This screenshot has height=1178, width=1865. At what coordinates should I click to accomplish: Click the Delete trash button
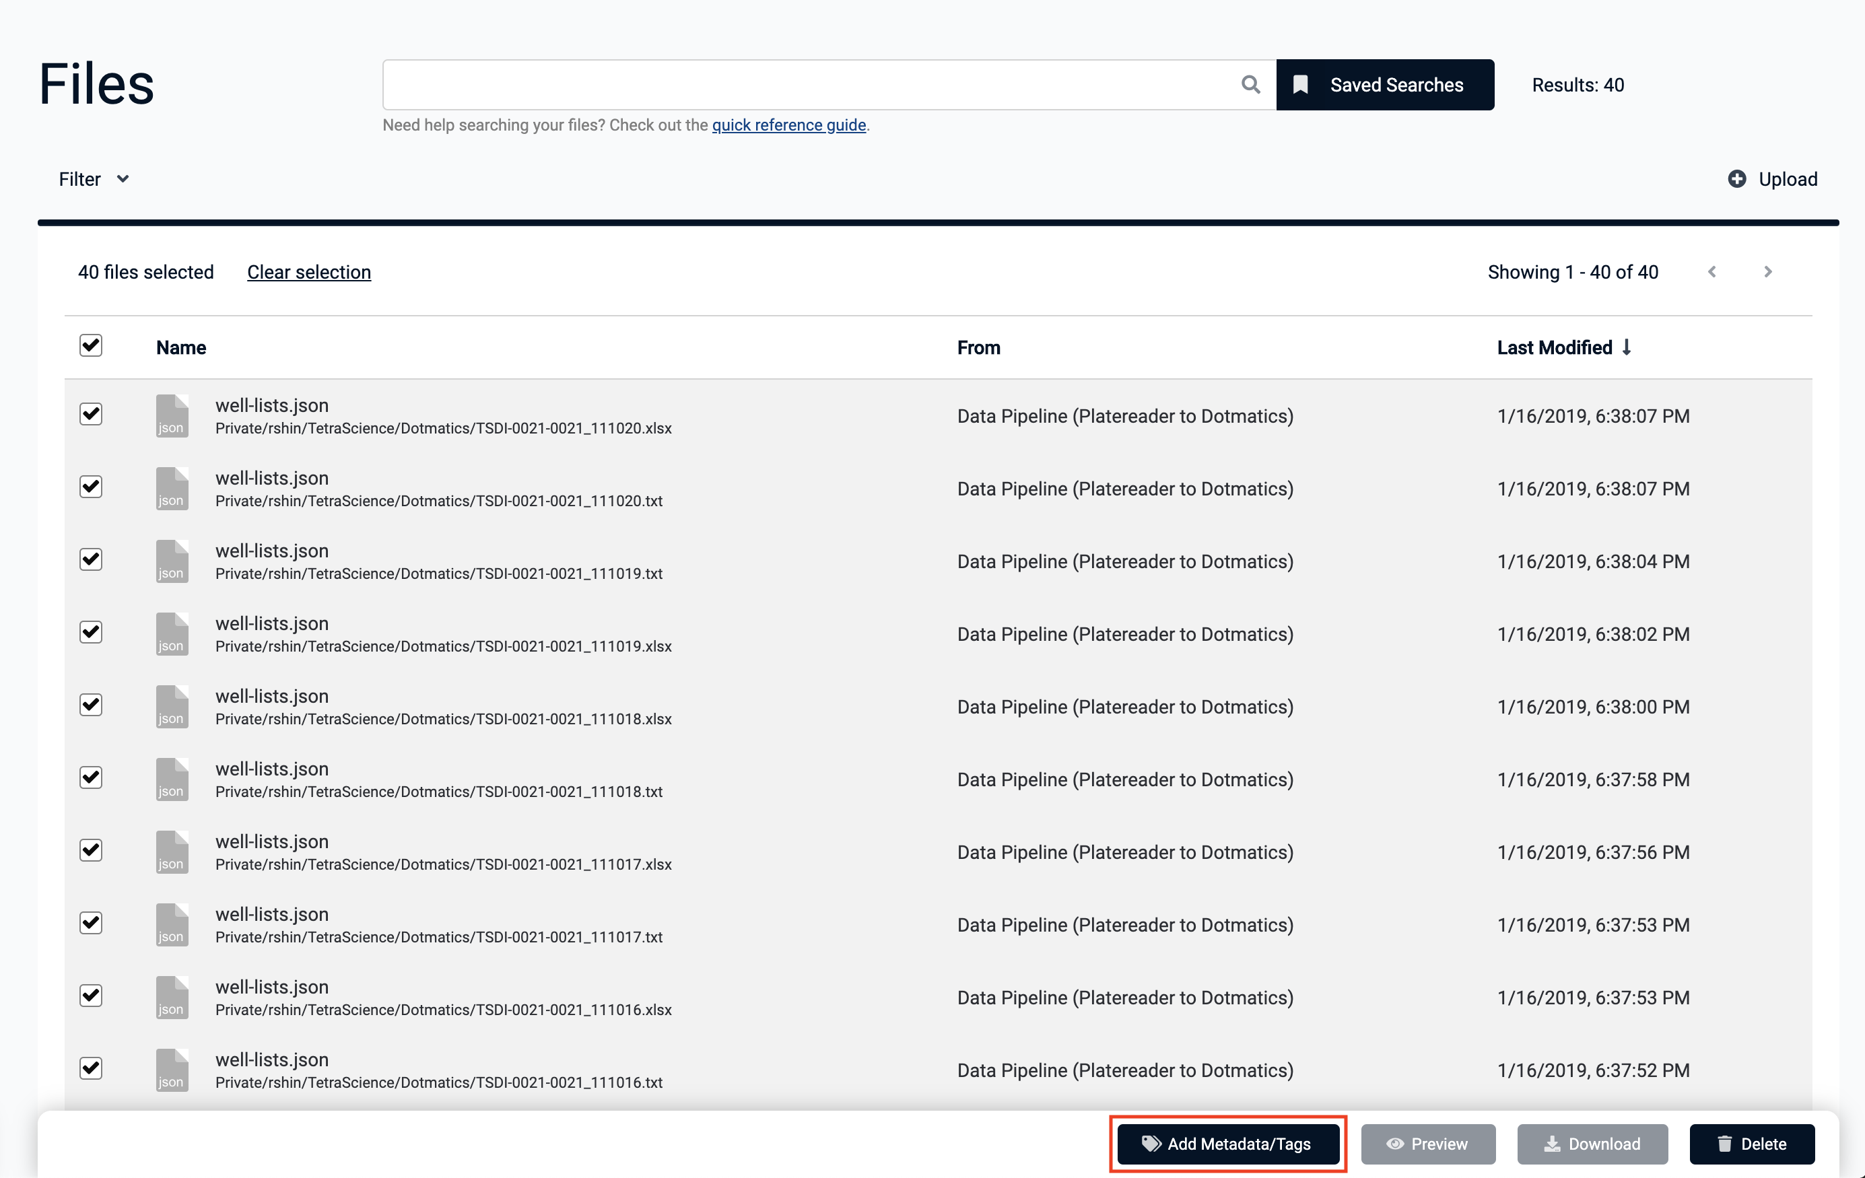pos(1751,1144)
